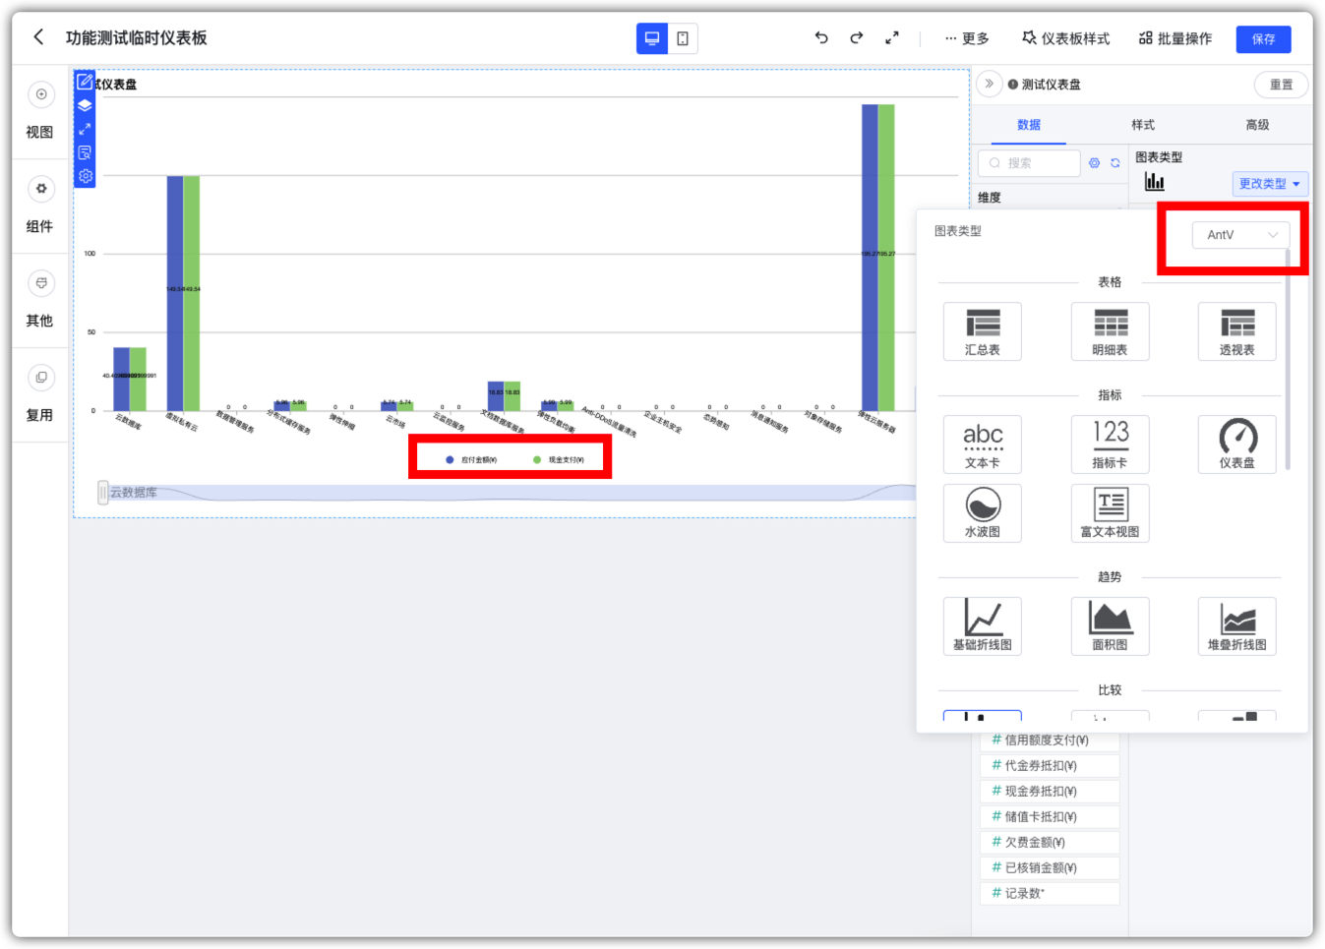1325x949 pixels.
Task: Click the chart zoom slider left handle
Action: coord(102,492)
